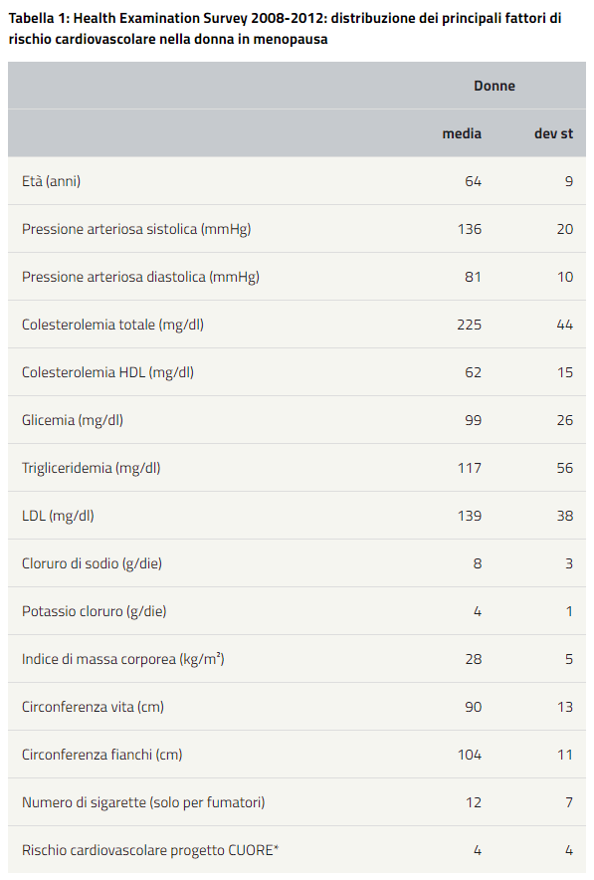Click the 'Cloruro di sodio (g/die)' label
594x880 pixels.
[92, 562]
